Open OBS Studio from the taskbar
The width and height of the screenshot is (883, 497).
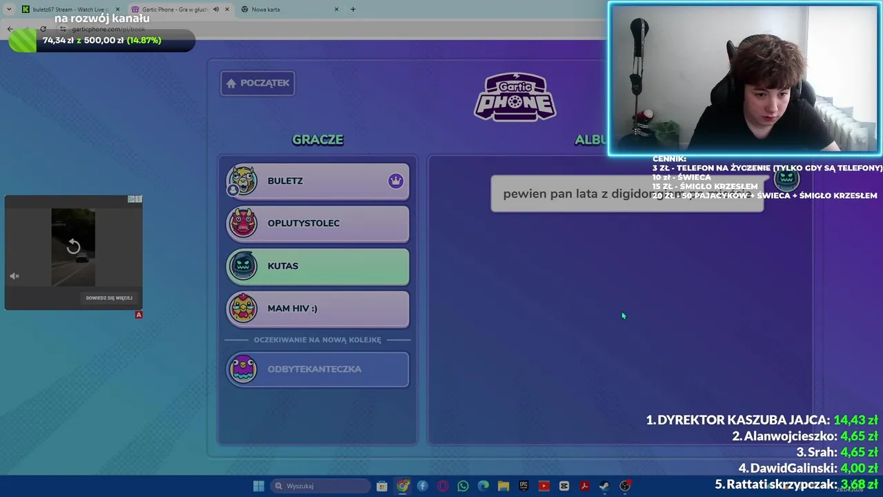pyautogui.click(x=625, y=486)
